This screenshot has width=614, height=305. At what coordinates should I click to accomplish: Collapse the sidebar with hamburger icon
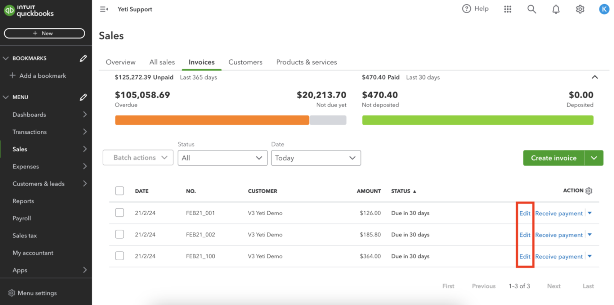pyautogui.click(x=104, y=9)
